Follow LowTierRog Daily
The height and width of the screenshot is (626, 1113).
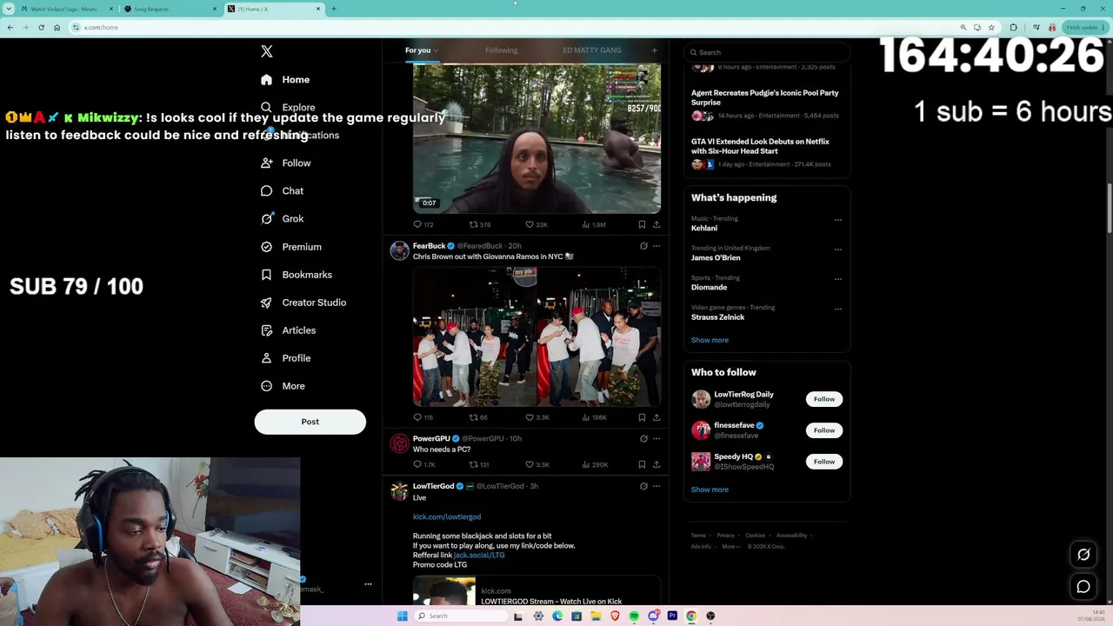coord(824,399)
